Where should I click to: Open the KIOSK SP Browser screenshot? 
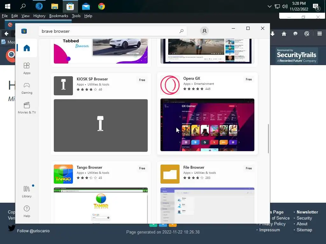[101, 125]
